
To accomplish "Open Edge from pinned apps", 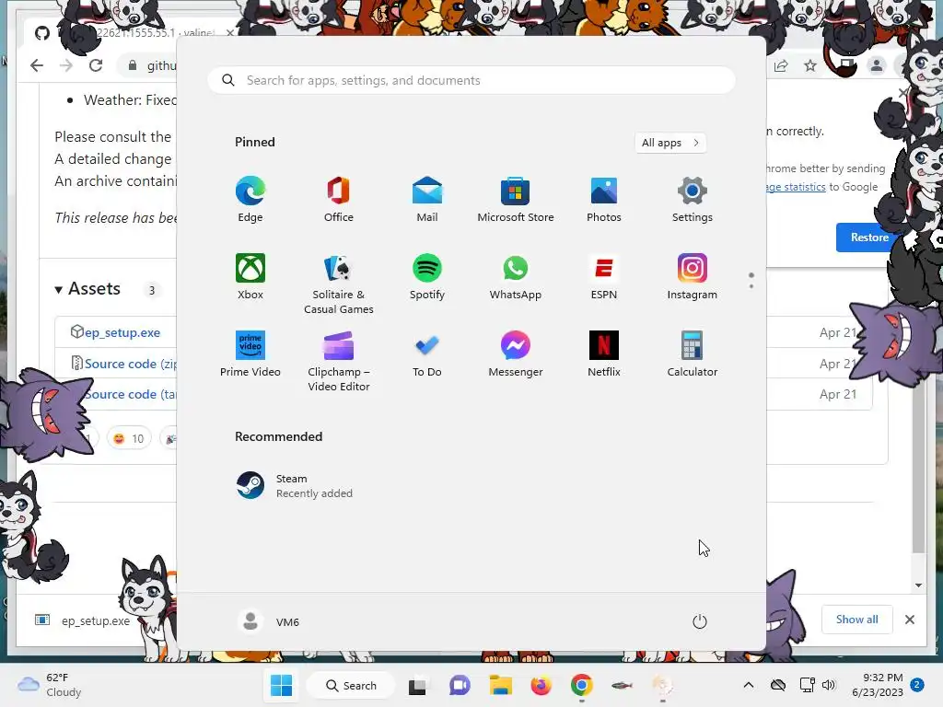I will point(250,200).
